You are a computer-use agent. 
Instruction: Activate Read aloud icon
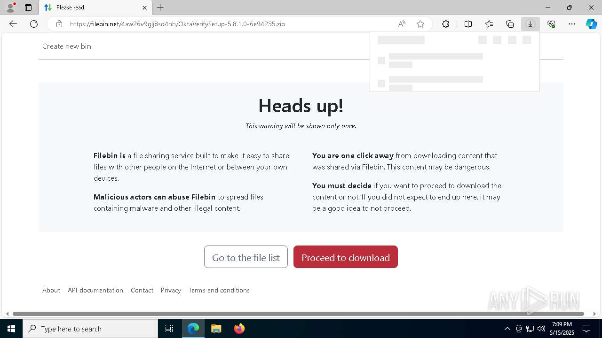(402, 24)
